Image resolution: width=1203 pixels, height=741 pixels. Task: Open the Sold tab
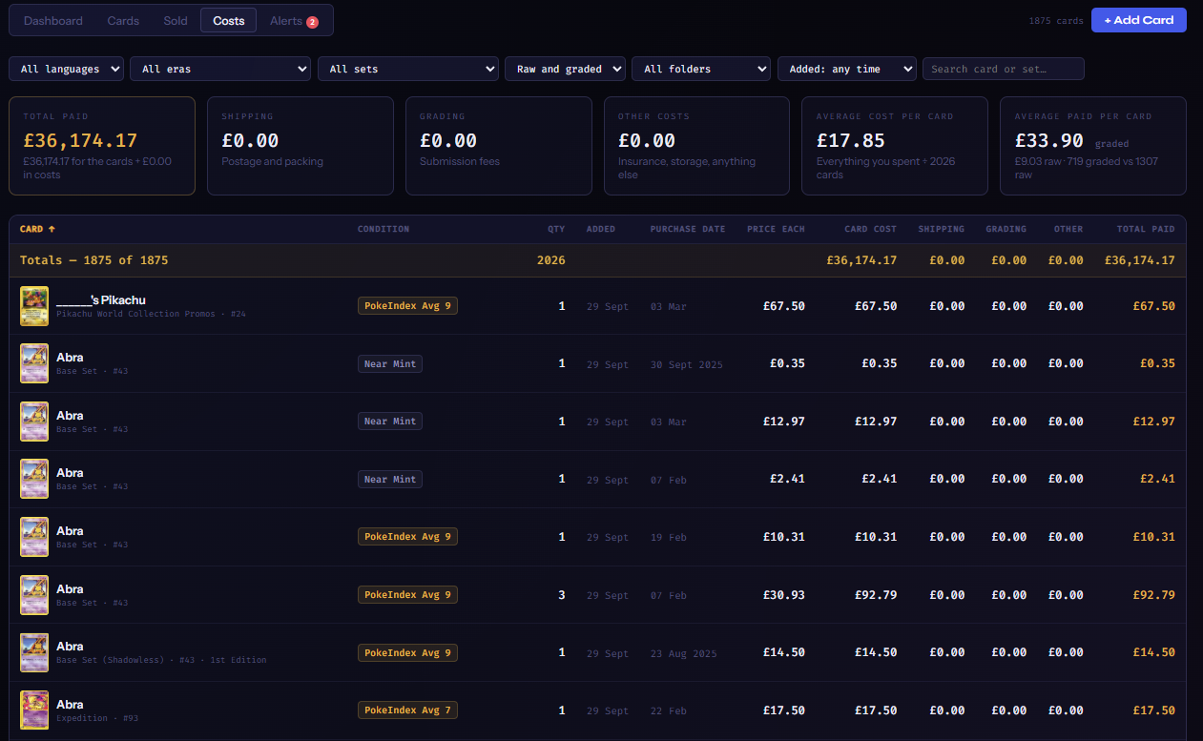pyautogui.click(x=176, y=20)
